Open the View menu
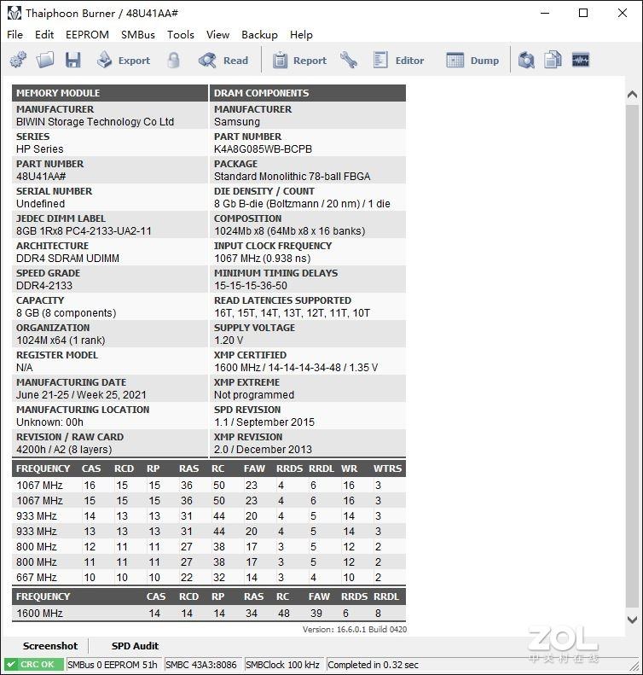 pos(217,35)
